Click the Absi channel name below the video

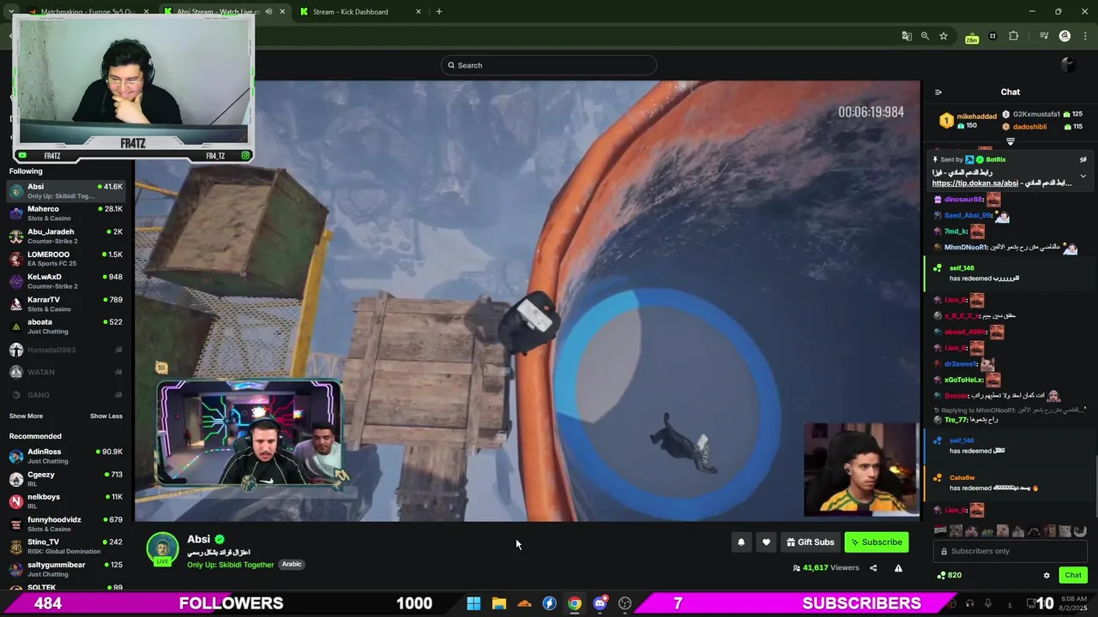click(199, 539)
